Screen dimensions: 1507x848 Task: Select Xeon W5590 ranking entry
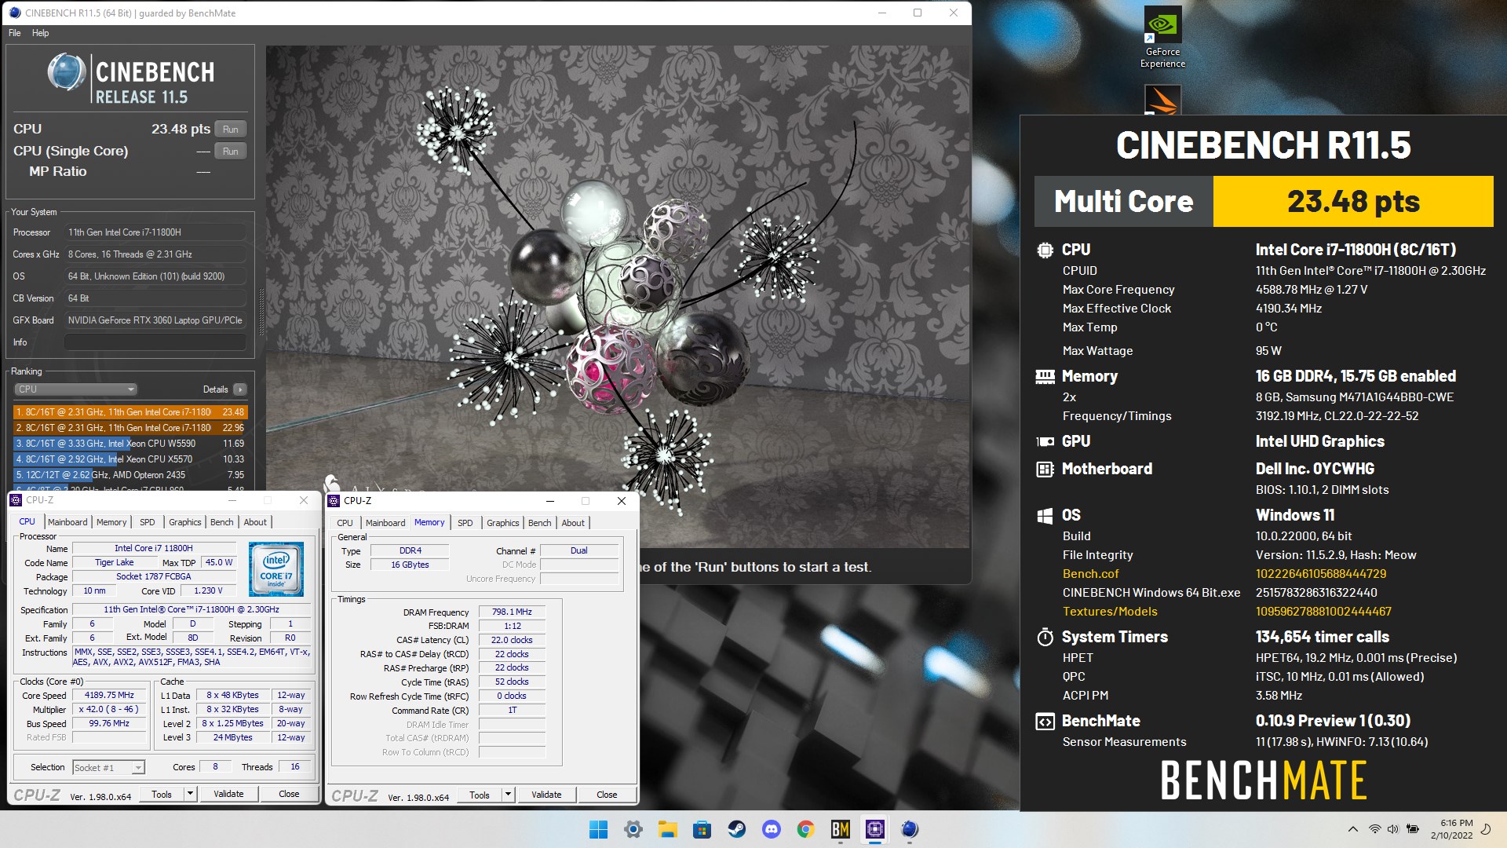point(130,444)
